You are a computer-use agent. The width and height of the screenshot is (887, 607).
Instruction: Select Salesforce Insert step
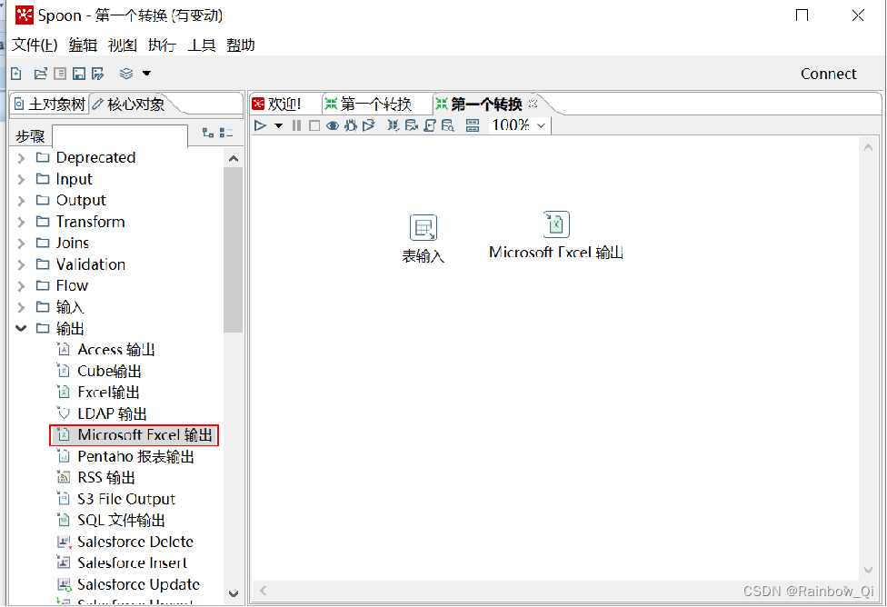pyautogui.click(x=122, y=562)
